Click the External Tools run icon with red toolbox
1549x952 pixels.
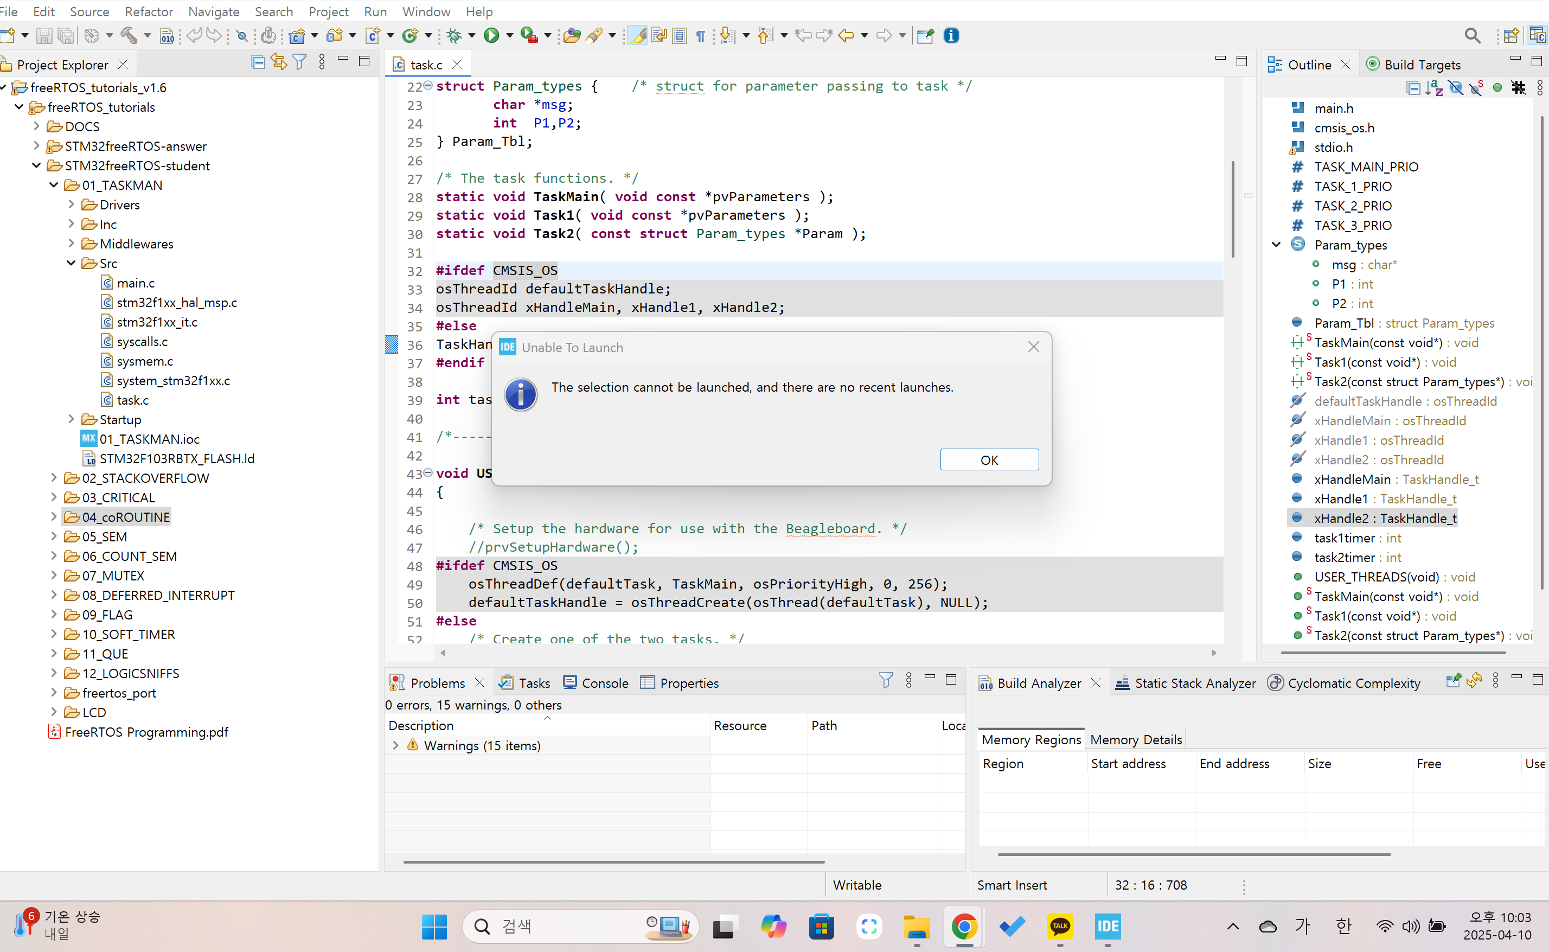pyautogui.click(x=529, y=36)
